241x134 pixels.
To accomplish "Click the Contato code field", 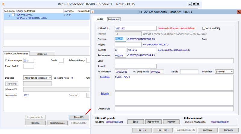I will [120, 50].
